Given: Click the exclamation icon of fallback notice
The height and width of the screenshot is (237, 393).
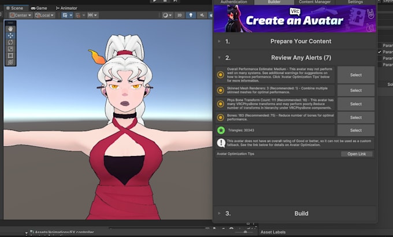Looking at the screenshot, I should (221, 143).
